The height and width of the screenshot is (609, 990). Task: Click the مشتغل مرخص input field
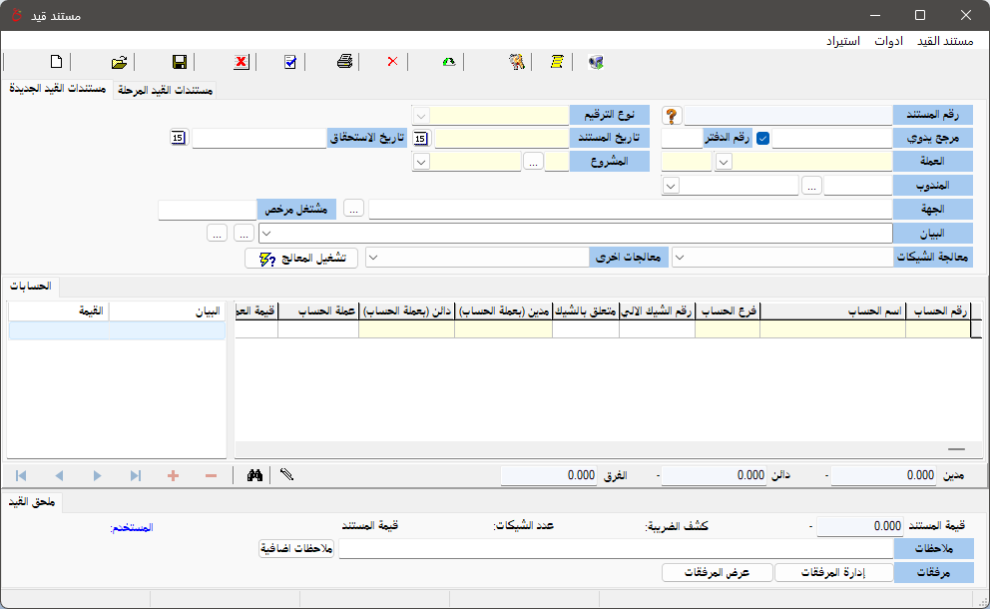(208, 209)
